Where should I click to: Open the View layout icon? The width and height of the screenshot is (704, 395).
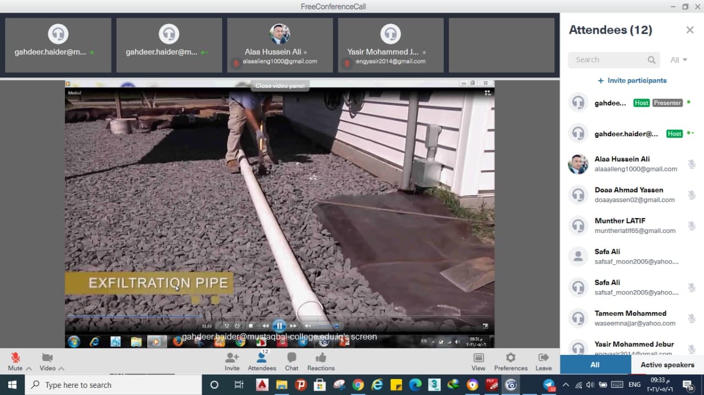point(479,358)
